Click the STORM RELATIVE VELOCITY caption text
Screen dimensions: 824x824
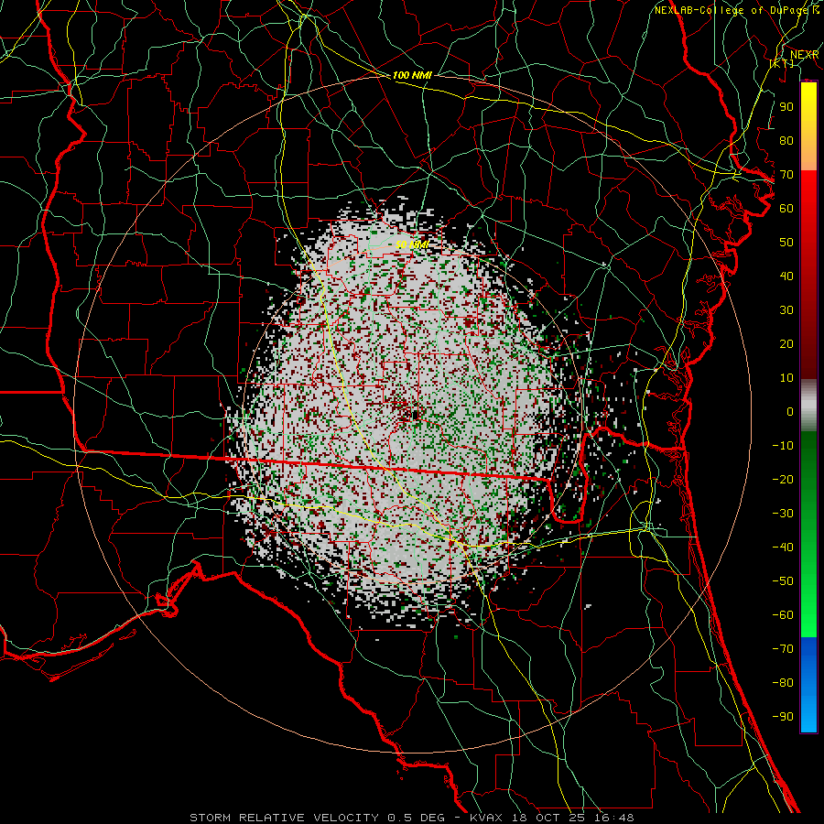tap(284, 818)
